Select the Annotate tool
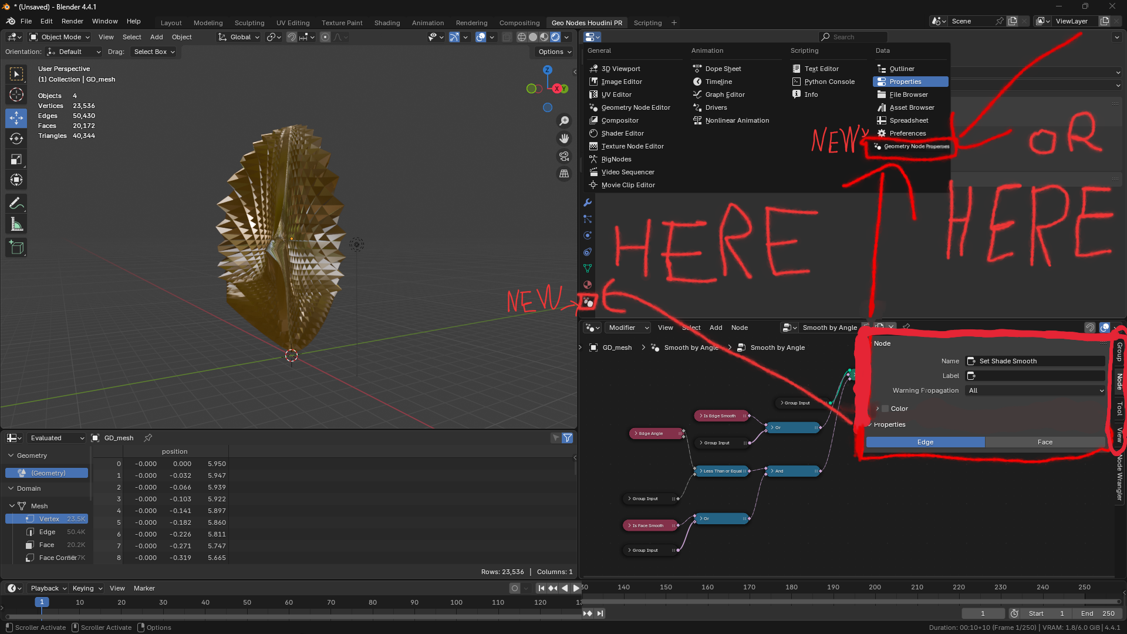Screen dimensions: 1127x634 pos(16,204)
